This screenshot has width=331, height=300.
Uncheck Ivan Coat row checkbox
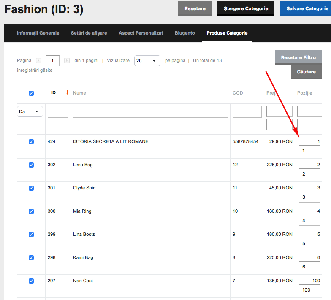click(31, 281)
